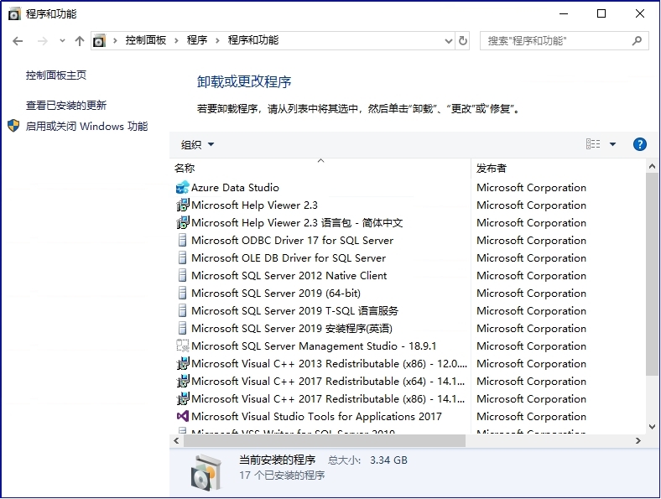Select Microsoft SQL Server Management Studio - 18.9.1
The image size is (661, 499).
(314, 346)
